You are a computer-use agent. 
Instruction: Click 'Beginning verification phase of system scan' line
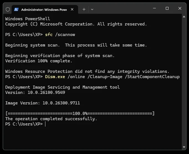point(60,56)
